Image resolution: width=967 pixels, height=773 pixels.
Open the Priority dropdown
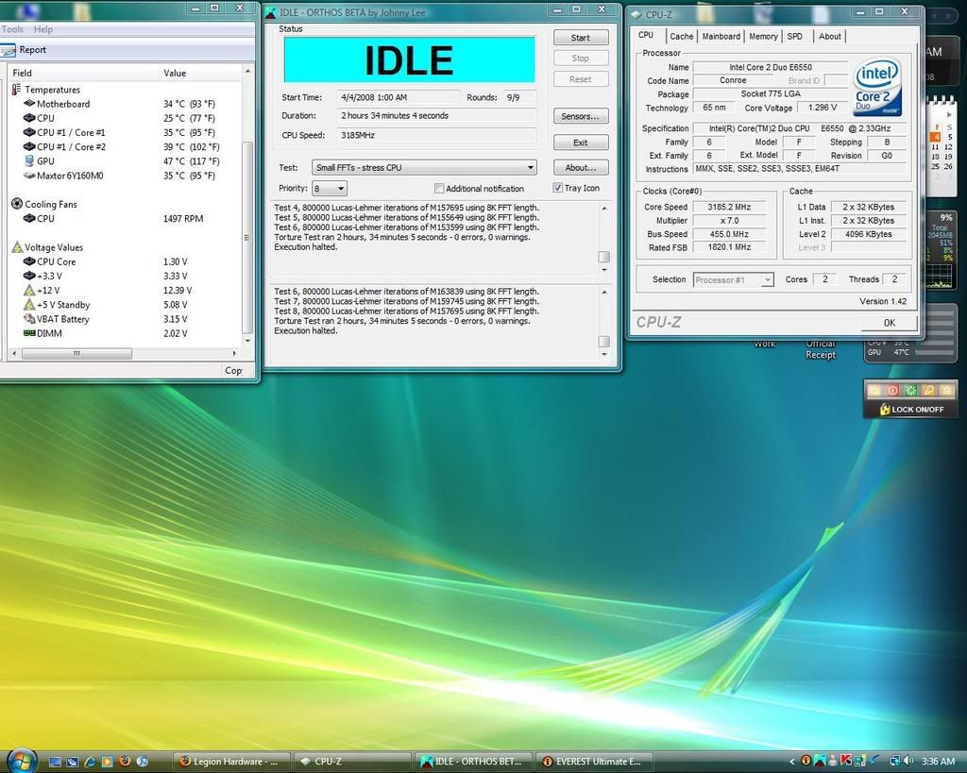click(341, 189)
